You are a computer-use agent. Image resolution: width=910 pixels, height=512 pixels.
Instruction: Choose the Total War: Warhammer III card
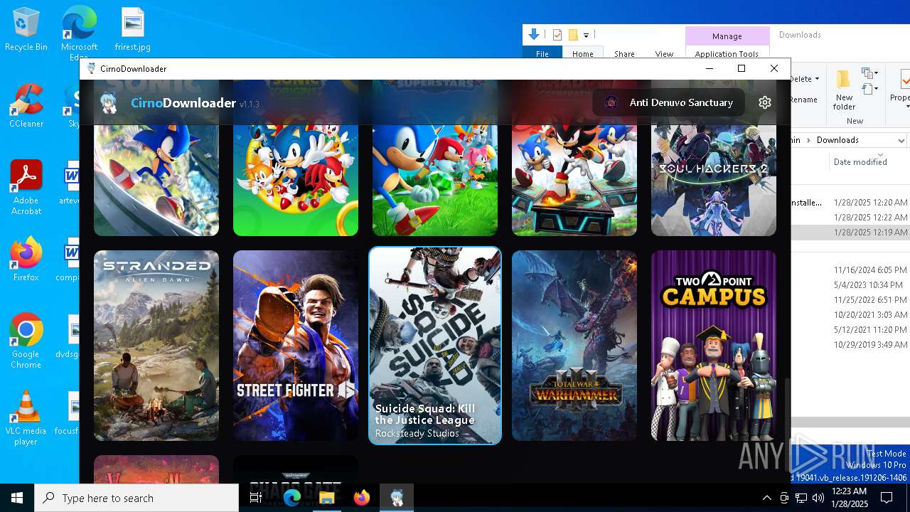click(x=574, y=346)
